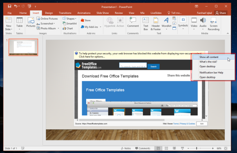The image size is (237, 153).
Task: Click the web viewer horizontal scrollbar
Action: tap(122, 120)
